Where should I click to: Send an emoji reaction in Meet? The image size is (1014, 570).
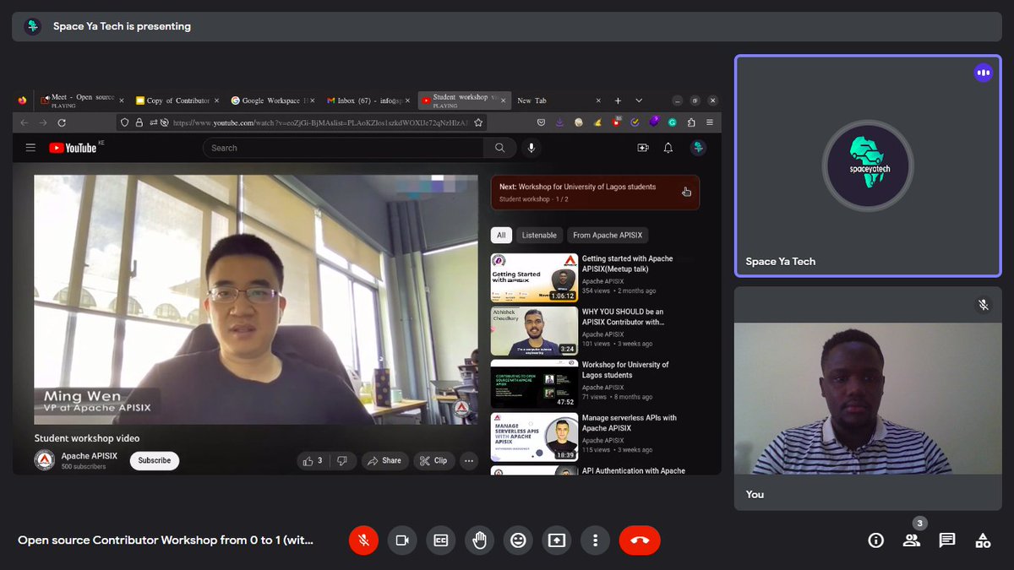pyautogui.click(x=518, y=540)
